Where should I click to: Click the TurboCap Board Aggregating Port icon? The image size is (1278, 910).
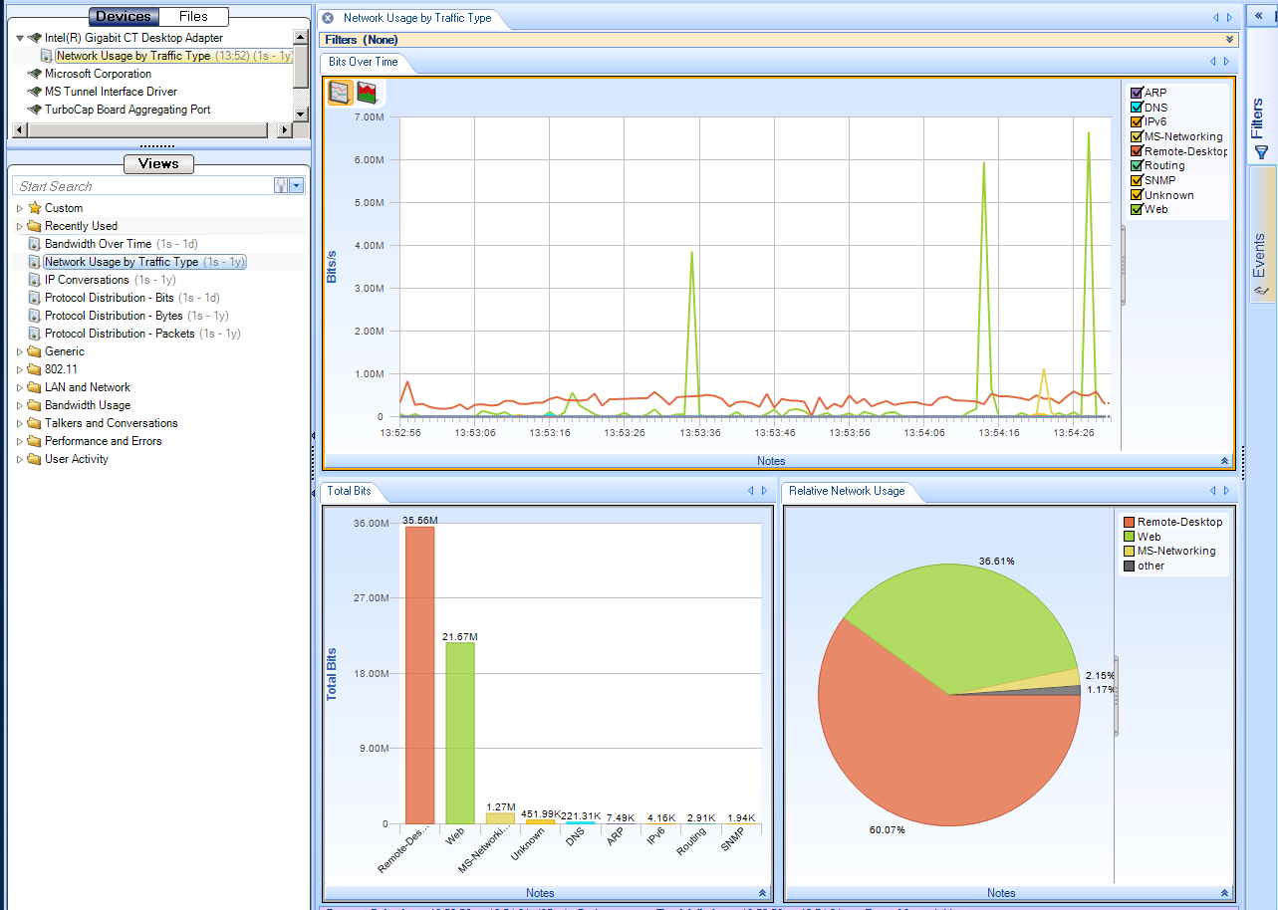pos(35,110)
